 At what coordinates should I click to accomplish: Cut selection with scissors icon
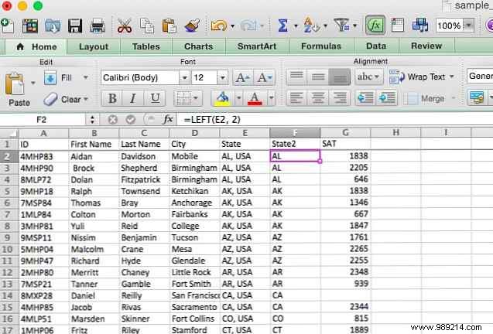tap(125, 26)
